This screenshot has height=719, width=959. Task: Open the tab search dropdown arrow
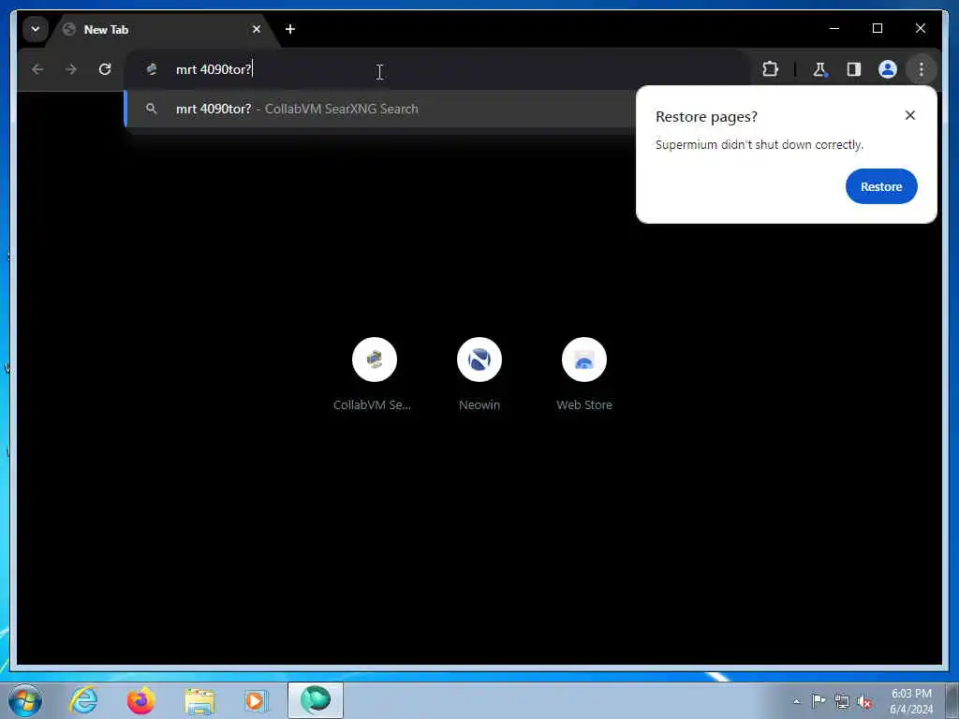coord(36,29)
